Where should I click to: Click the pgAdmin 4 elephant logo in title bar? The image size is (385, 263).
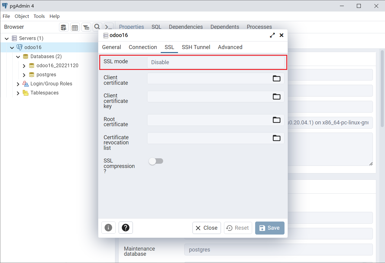point(5,6)
